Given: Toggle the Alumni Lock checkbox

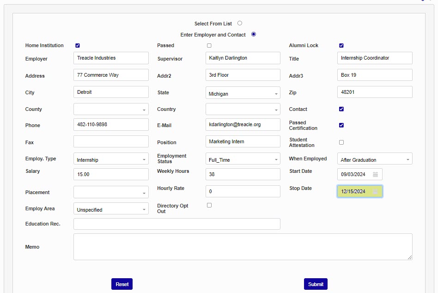Looking at the screenshot, I should coord(341,46).
